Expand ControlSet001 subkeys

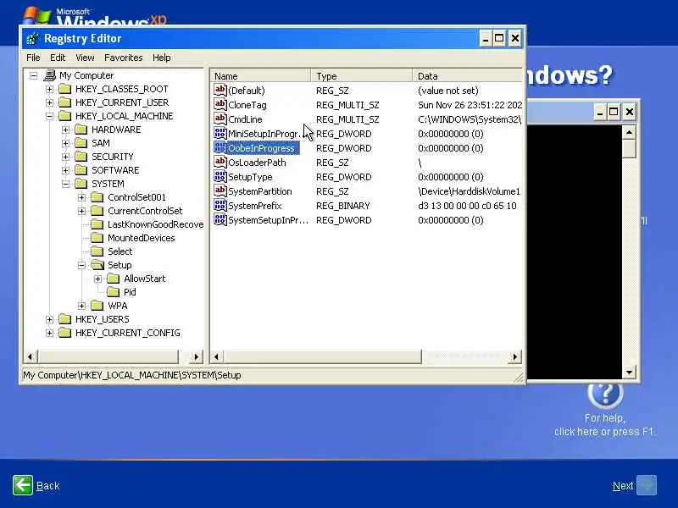point(81,197)
